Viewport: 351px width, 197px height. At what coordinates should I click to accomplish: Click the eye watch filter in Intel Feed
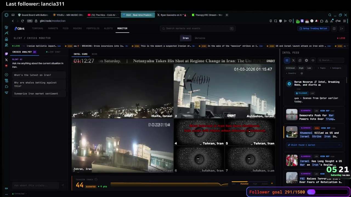pos(313,60)
